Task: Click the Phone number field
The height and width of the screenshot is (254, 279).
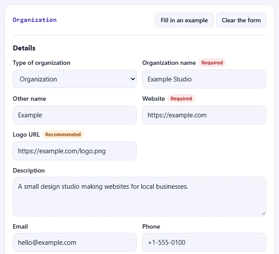Action: click(x=204, y=243)
